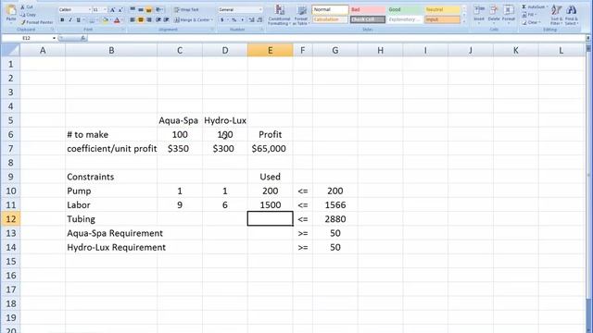Select the Format Painter tool
Screen dimensions: 593x333
[37, 22]
